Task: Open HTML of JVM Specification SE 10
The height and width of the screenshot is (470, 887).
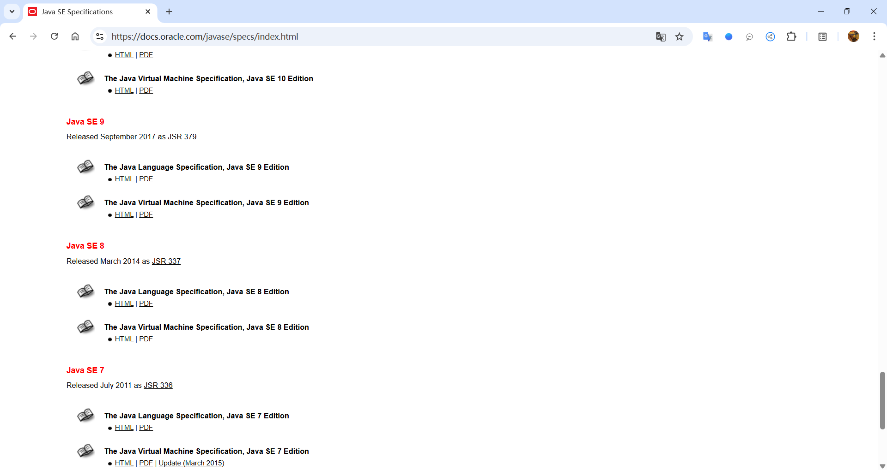Action: pos(124,90)
